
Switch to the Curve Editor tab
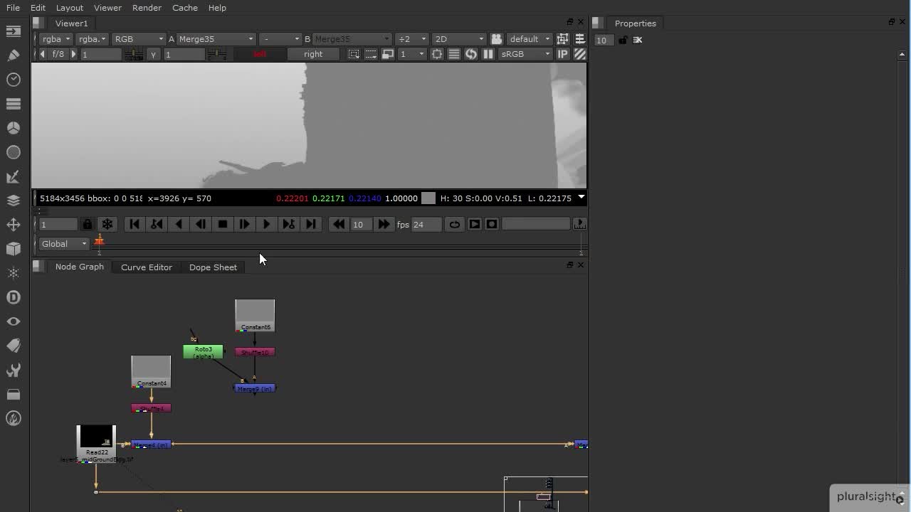click(147, 267)
